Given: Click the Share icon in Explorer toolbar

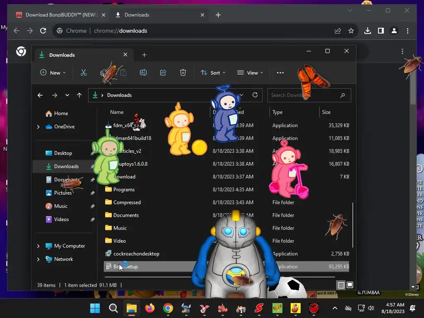Looking at the screenshot, I should [x=163, y=72].
